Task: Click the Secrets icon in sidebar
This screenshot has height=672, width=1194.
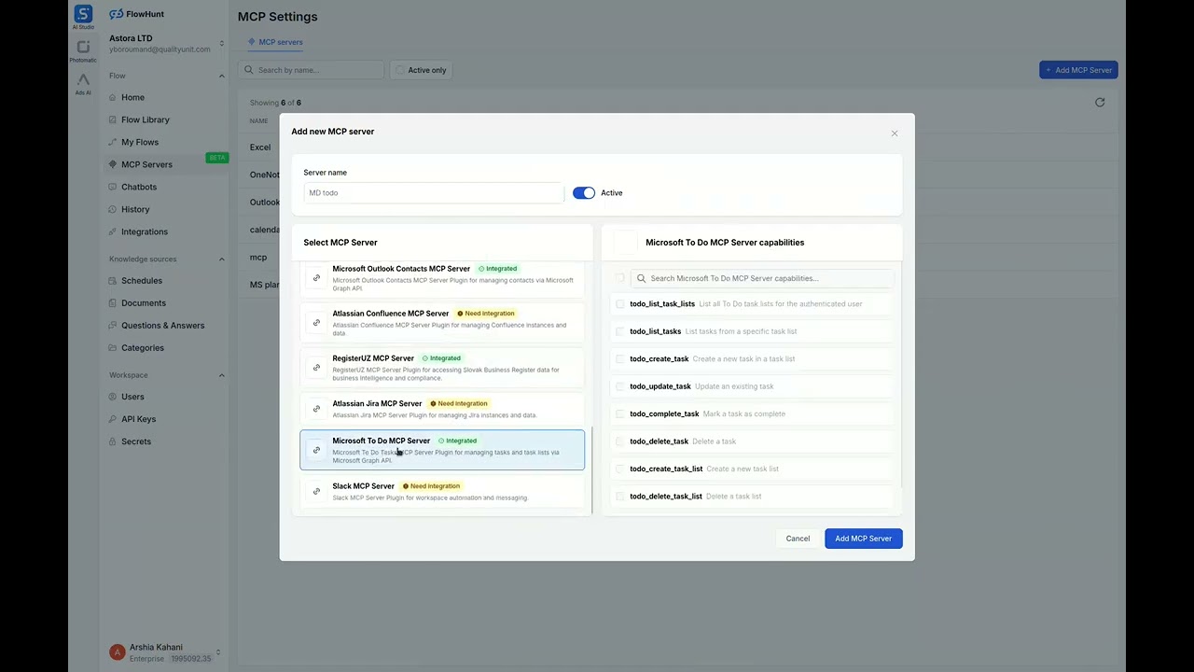Action: pyautogui.click(x=113, y=441)
